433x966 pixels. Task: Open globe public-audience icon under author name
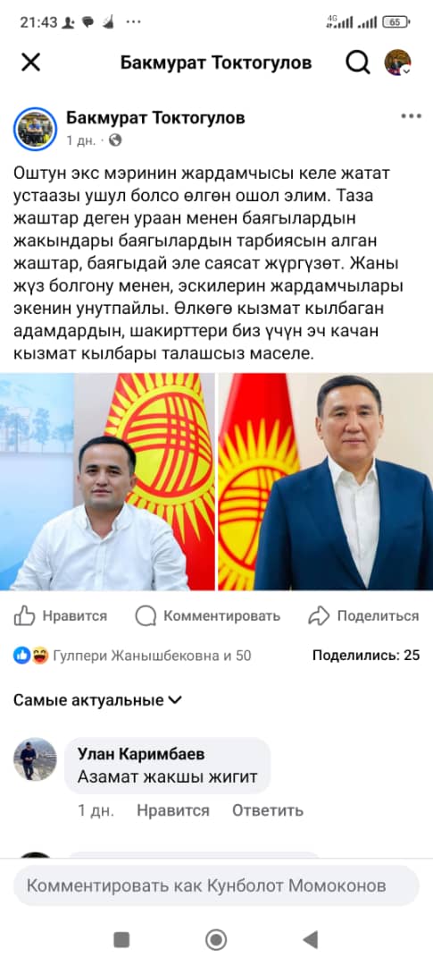(115, 140)
